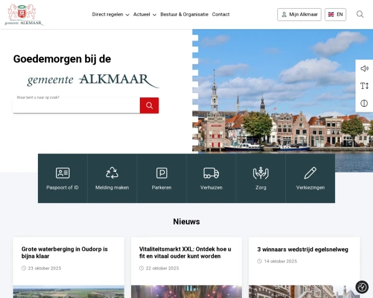Click the Paspoort of ID card icon
The image size is (373, 298).
tap(62, 173)
